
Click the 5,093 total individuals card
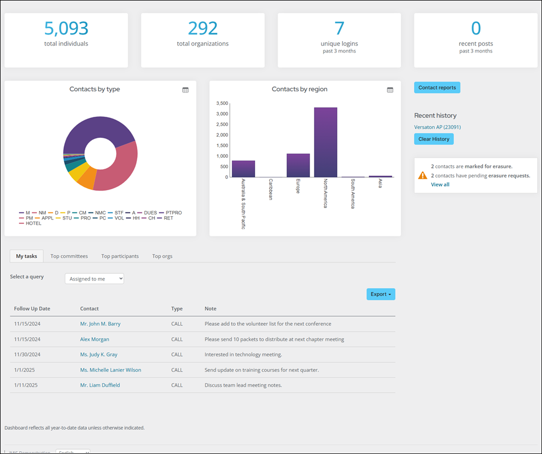point(66,41)
